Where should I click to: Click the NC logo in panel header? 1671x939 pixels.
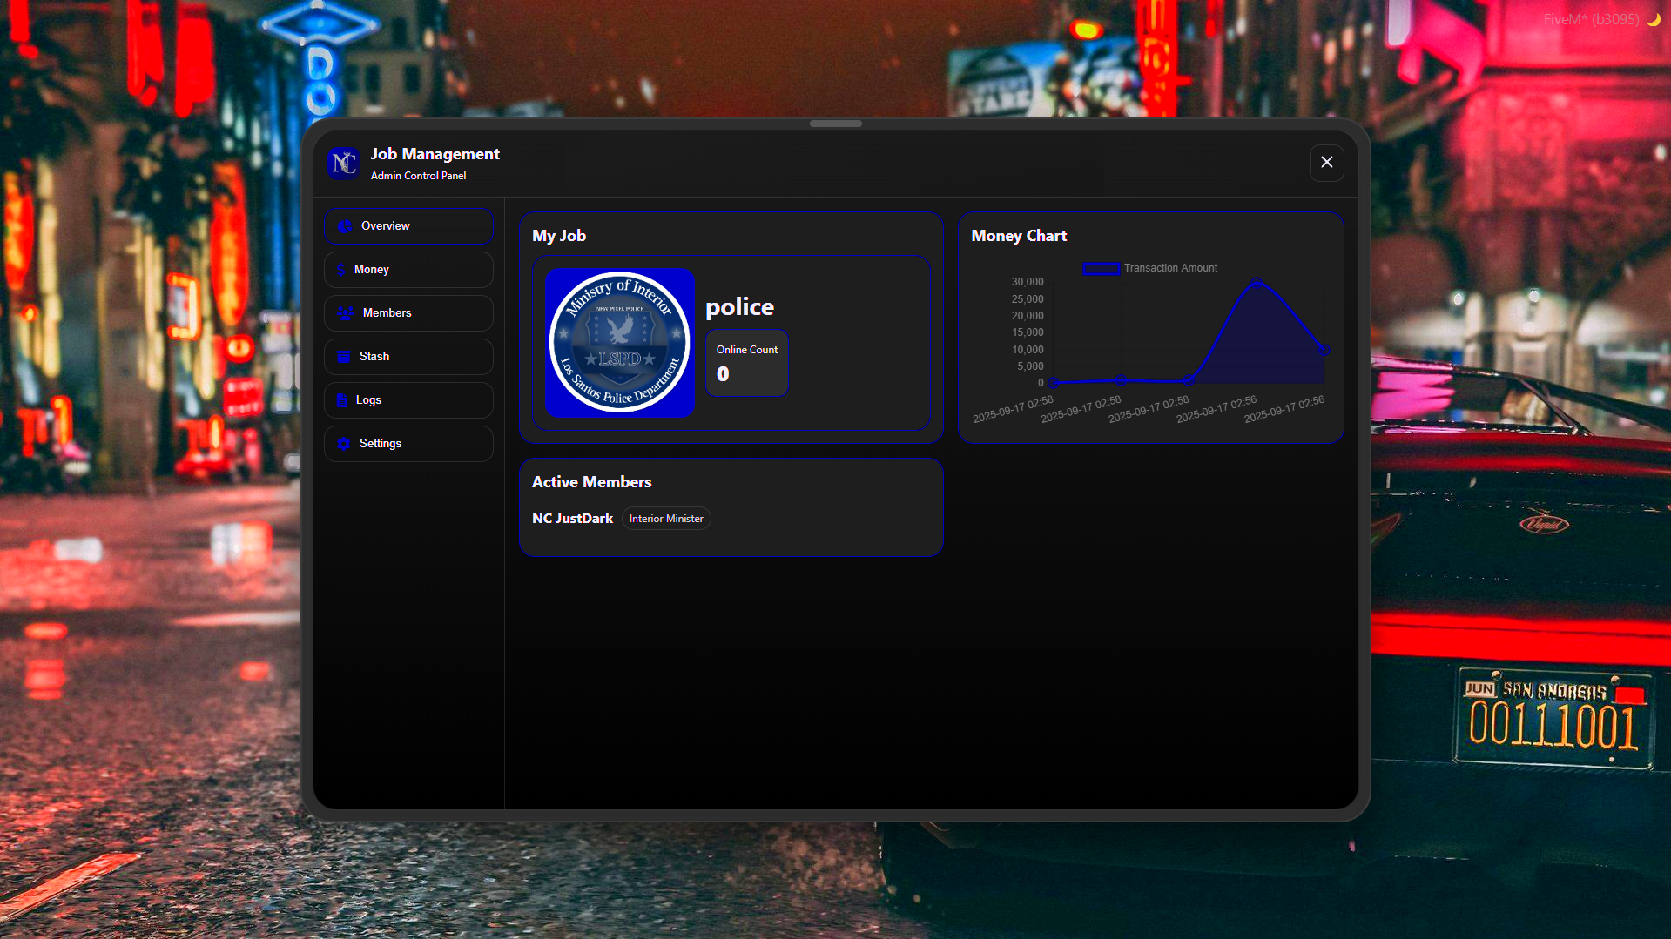[344, 163]
